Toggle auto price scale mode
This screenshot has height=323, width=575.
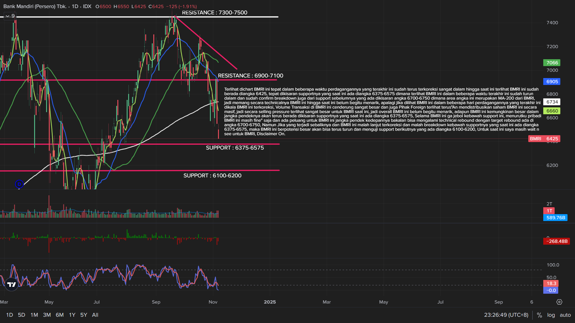[x=565, y=315]
